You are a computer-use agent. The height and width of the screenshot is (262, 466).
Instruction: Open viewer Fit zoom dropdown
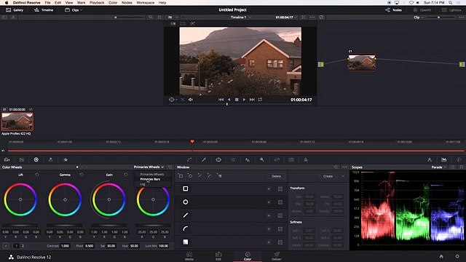tap(173, 17)
